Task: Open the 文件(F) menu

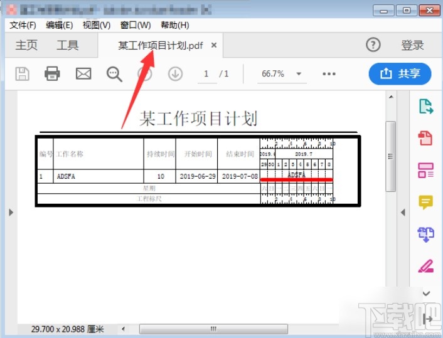Action: point(23,25)
